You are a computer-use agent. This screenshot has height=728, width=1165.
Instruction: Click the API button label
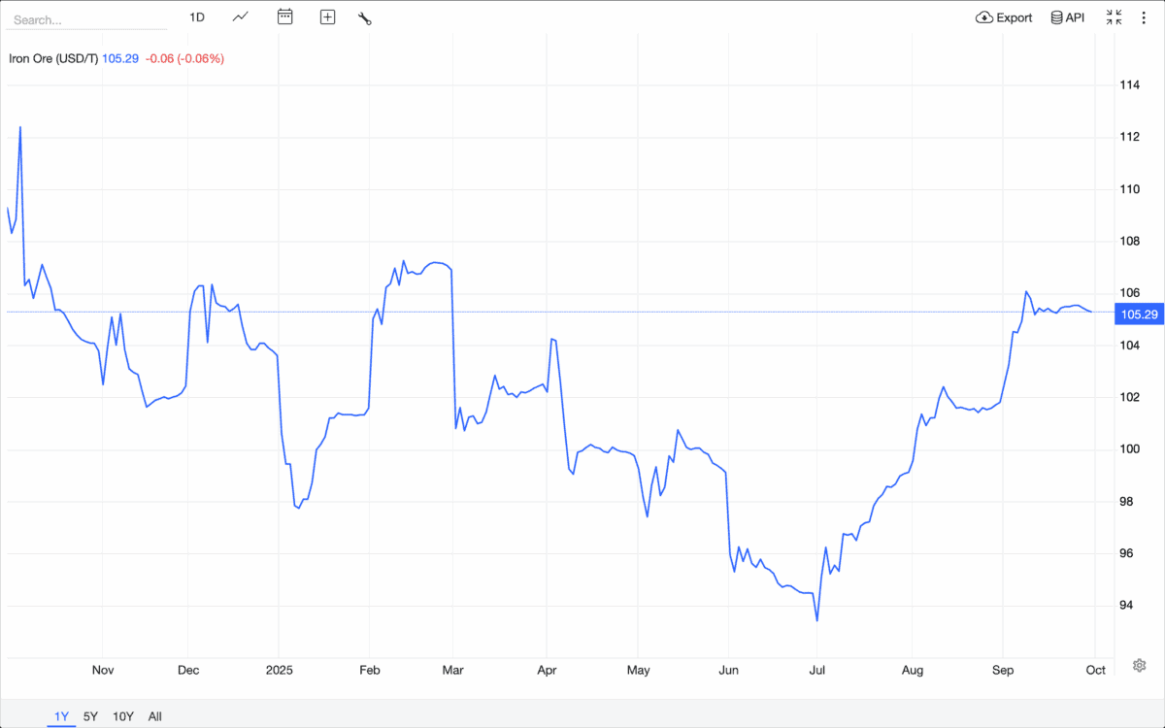pos(1075,17)
